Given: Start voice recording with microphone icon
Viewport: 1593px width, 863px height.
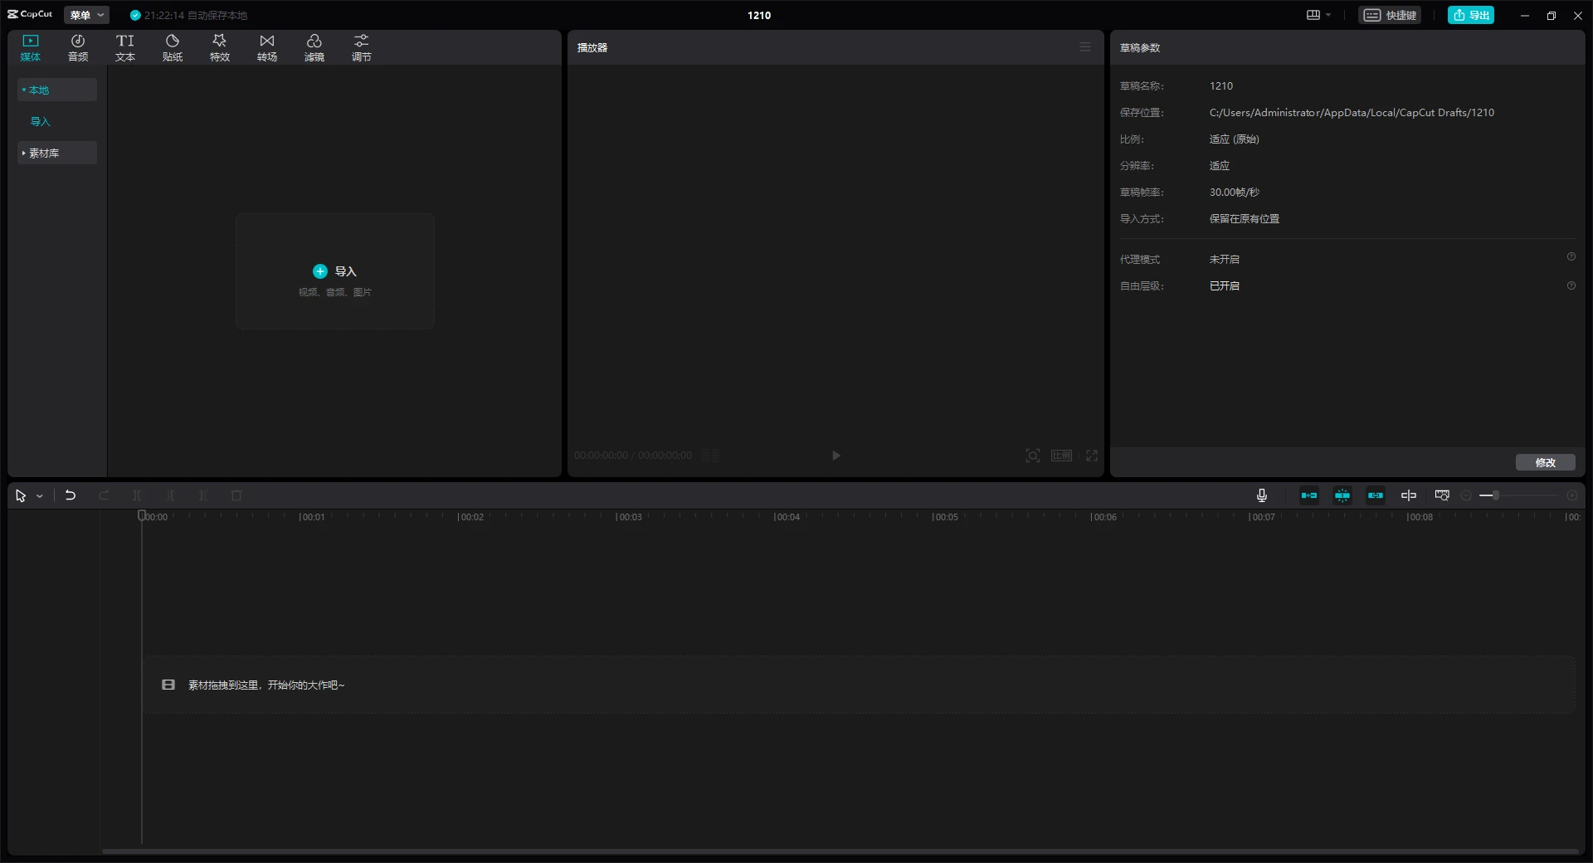Looking at the screenshot, I should point(1262,495).
